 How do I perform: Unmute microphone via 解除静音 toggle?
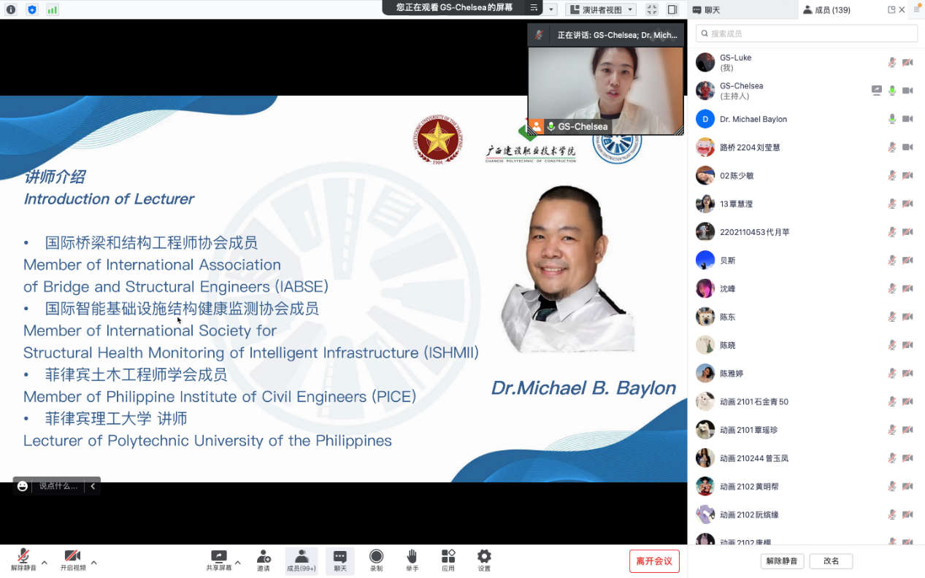point(23,557)
